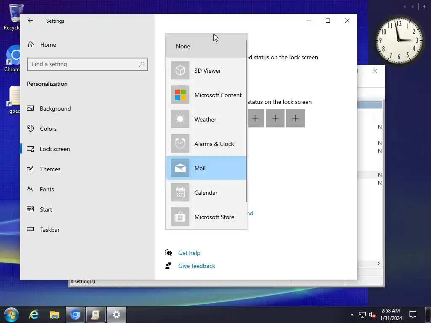Image resolution: width=431 pixels, height=323 pixels.
Task: Select None in the app list
Action: pos(206,46)
